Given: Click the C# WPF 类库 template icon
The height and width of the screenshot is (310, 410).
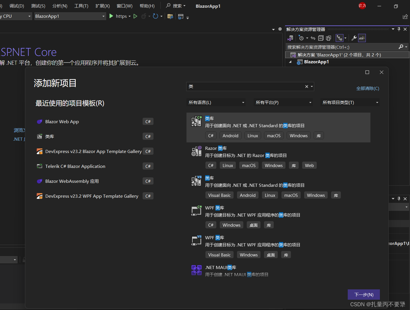Looking at the screenshot, I should tap(197, 211).
